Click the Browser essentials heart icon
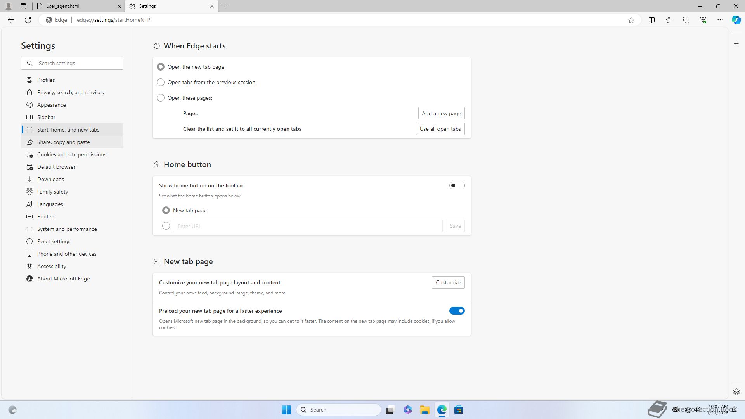 703,20
